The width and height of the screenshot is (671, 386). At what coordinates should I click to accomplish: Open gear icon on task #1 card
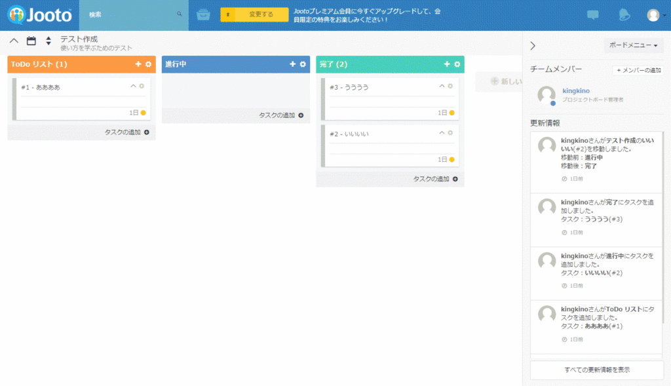142,86
